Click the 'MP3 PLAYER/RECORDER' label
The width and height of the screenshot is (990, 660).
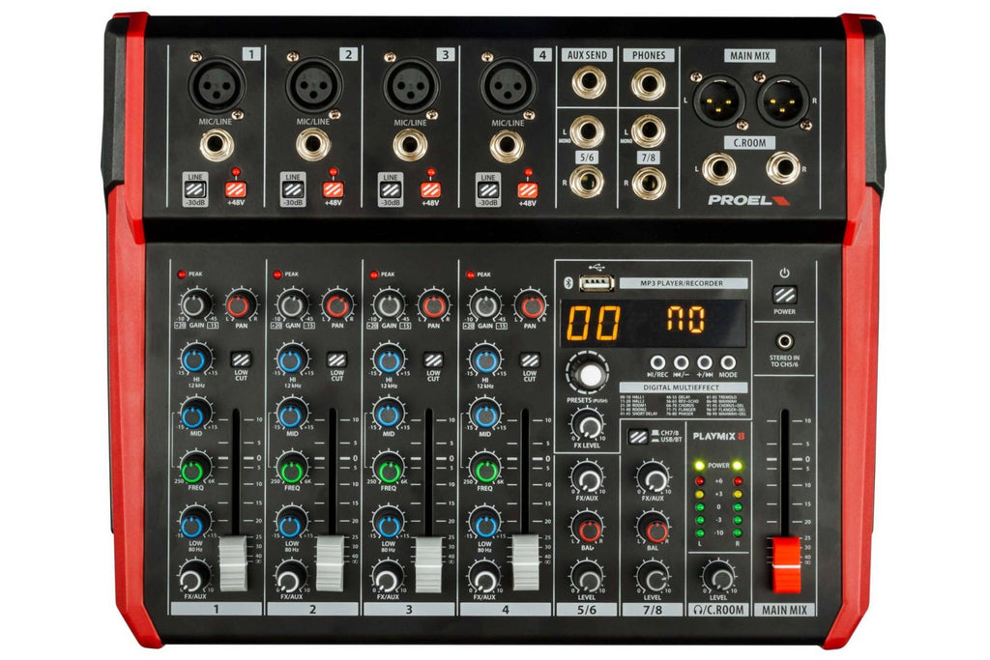[x=684, y=283]
